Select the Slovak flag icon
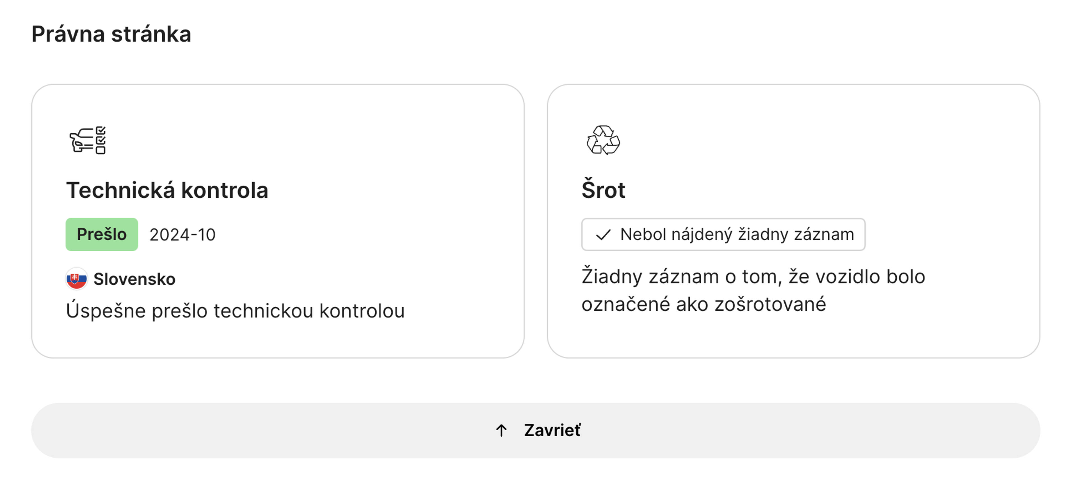1078x484 pixels. point(77,279)
